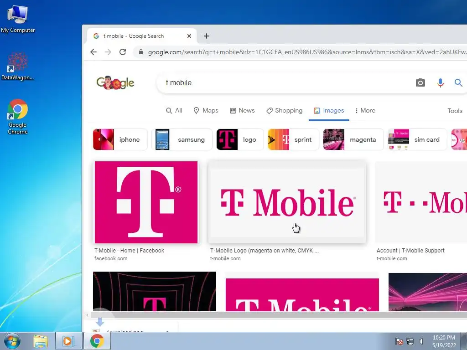Select the Images tab
This screenshot has height=350, width=467.
[329, 111]
